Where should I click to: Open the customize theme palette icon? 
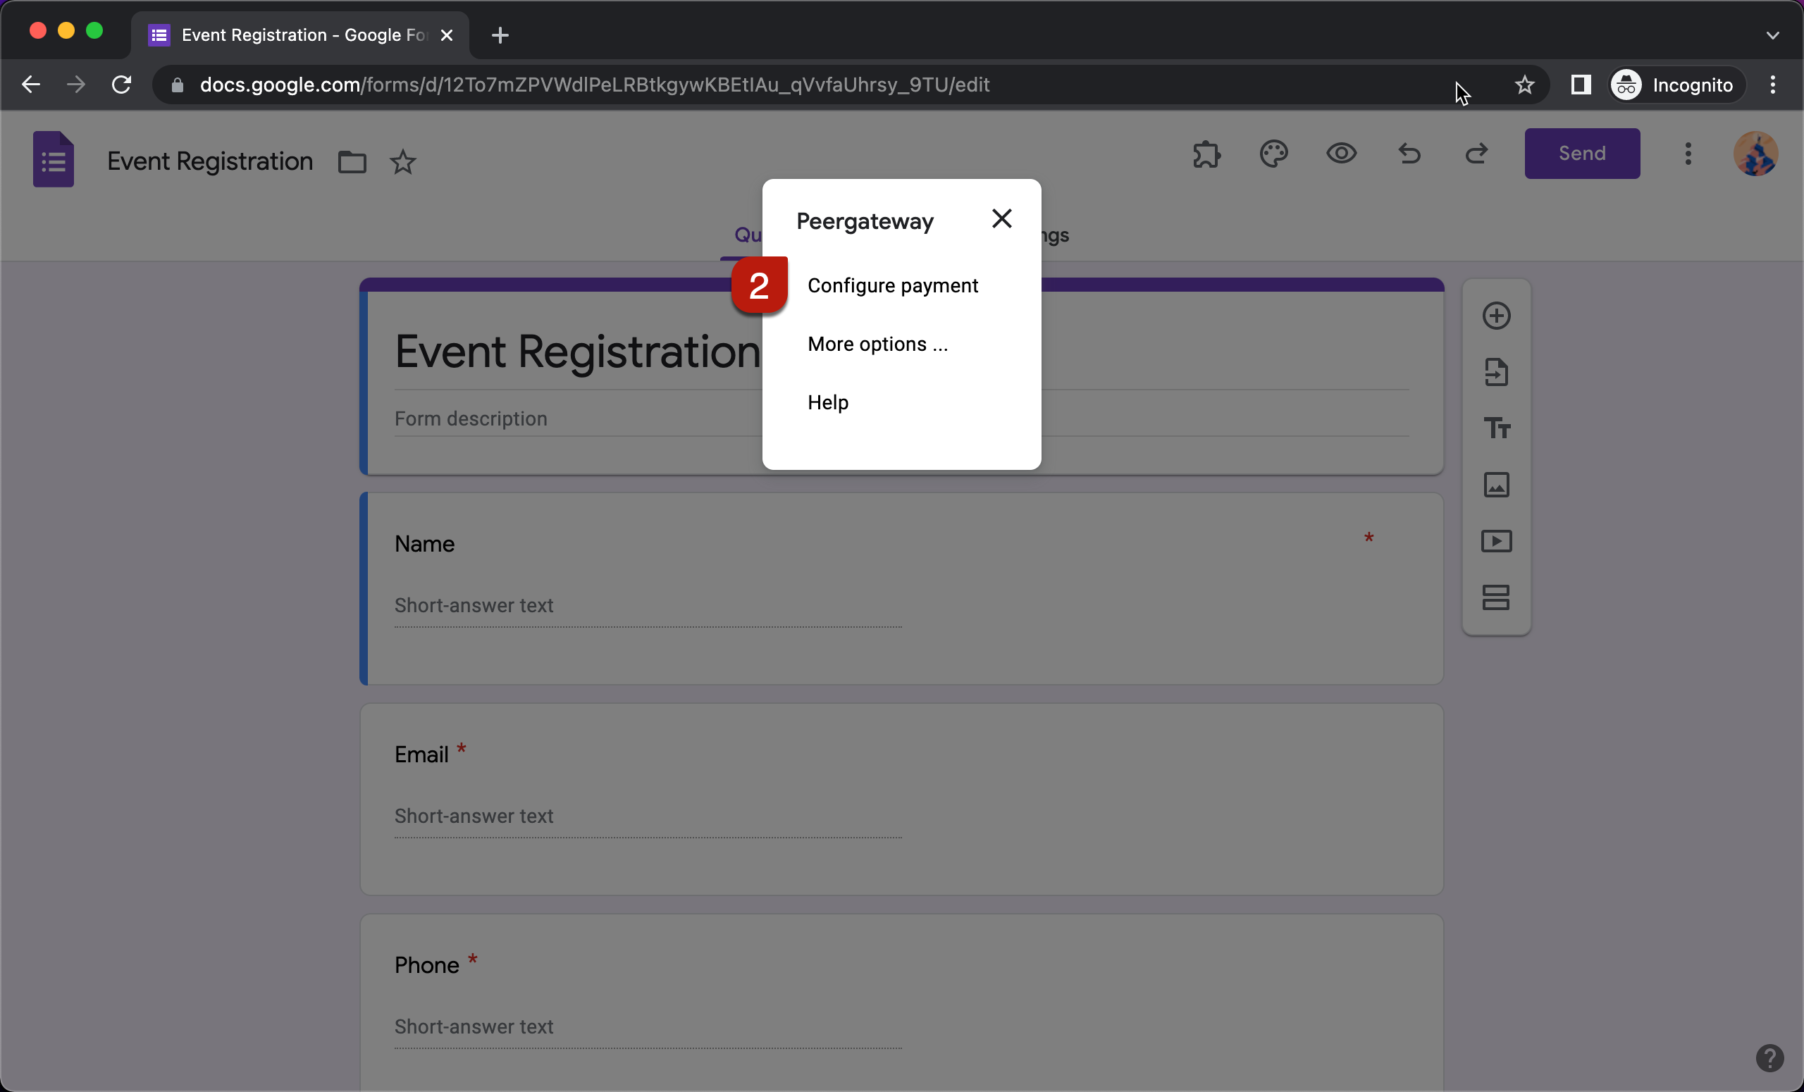pos(1273,154)
